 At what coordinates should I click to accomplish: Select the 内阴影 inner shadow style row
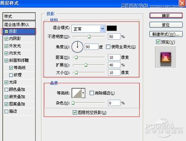(x=19, y=39)
